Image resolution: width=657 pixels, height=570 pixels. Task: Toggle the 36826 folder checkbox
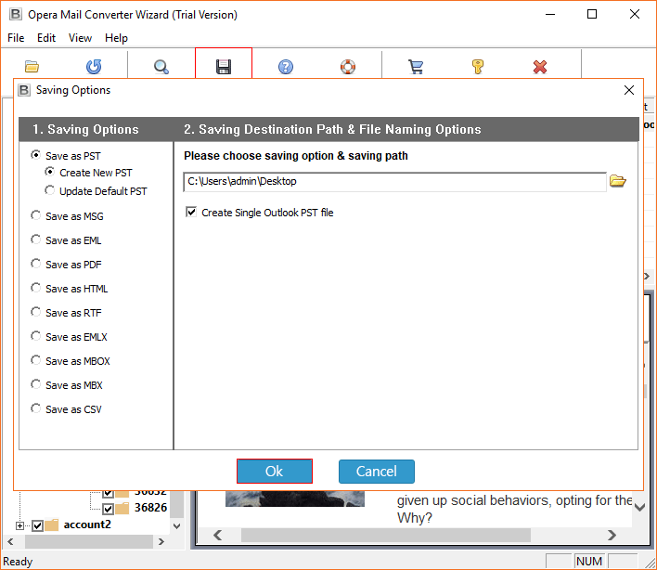[x=108, y=509]
